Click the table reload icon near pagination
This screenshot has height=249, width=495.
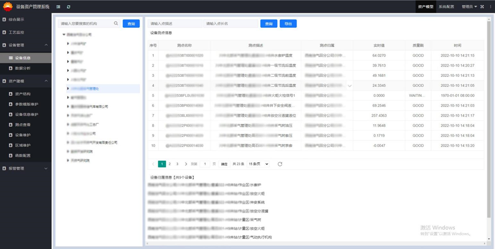(280, 164)
